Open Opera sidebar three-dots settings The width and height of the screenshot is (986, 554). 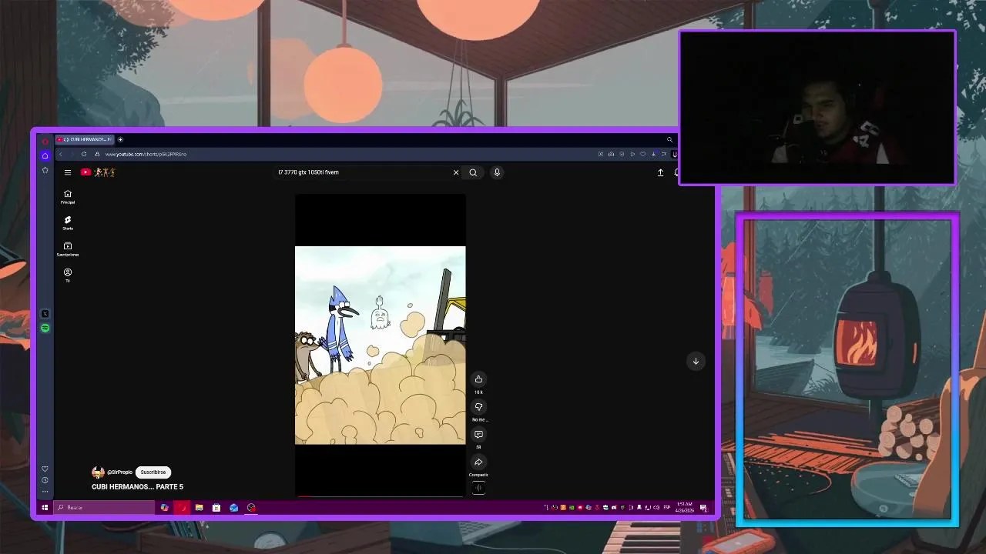click(45, 492)
